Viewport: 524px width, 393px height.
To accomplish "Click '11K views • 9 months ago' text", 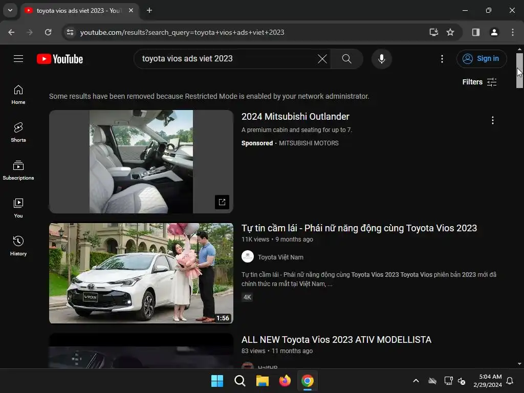I will [x=277, y=239].
